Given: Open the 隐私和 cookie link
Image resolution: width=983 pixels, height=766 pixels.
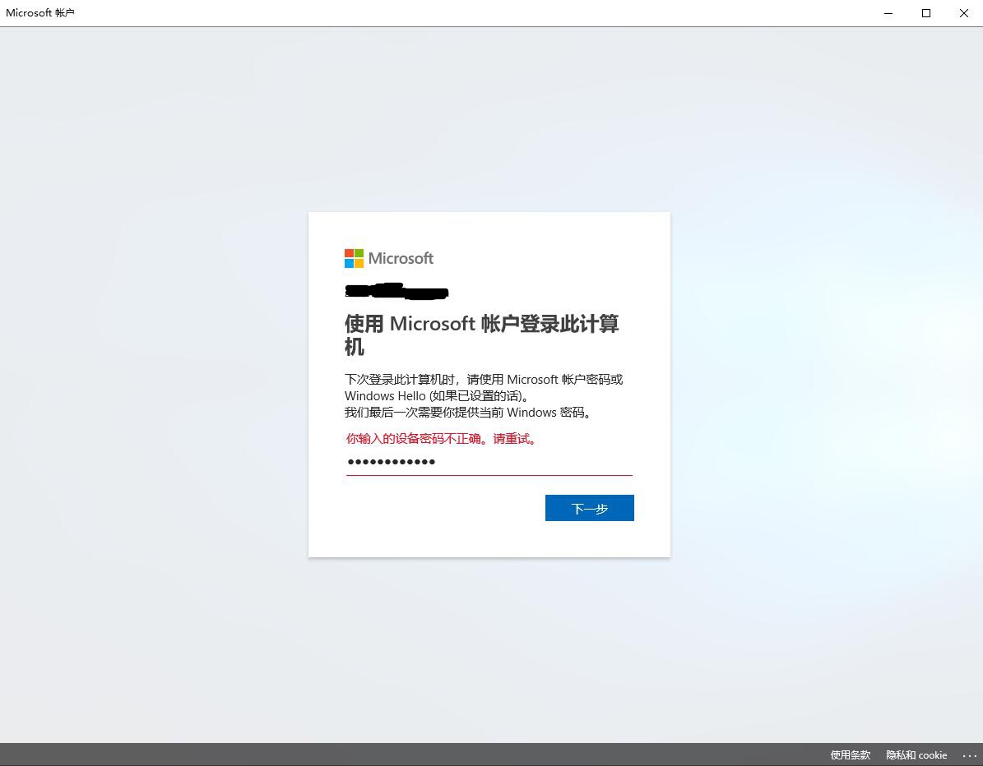Looking at the screenshot, I should (x=916, y=754).
